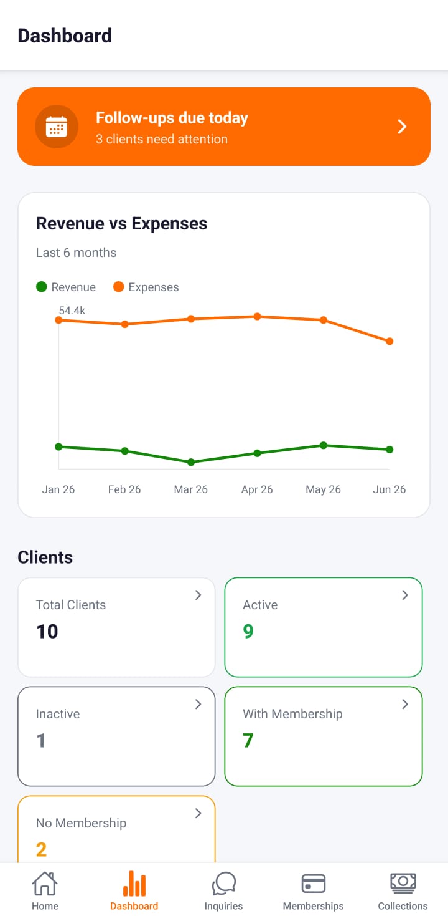Click the Jan 26 expenses data point

tap(58, 320)
